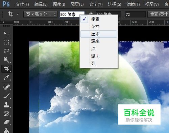169x133 pixels.
Task: Open the crop tool preset picker arrow
Action: [18, 14]
